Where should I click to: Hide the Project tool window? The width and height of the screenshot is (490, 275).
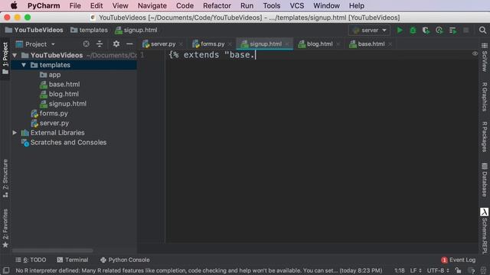pyautogui.click(x=129, y=44)
